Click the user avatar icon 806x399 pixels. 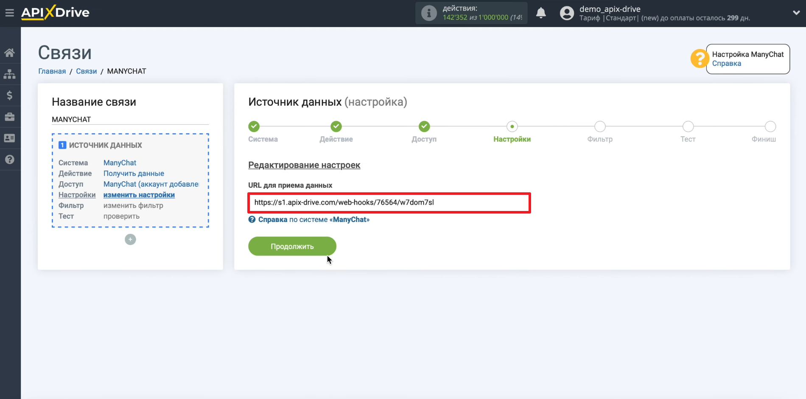click(x=567, y=13)
